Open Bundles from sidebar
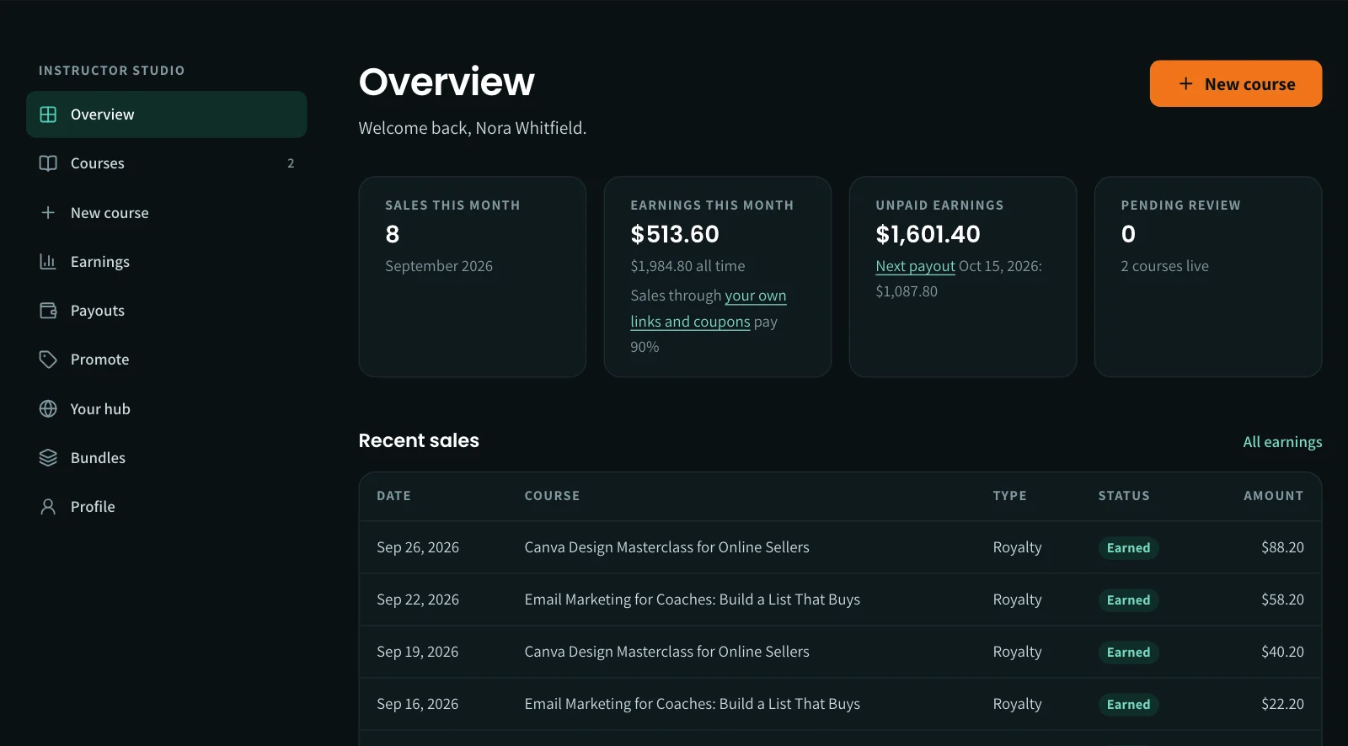 pos(167,458)
